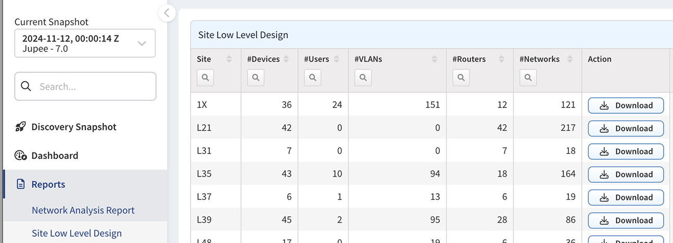Click the search icon under #Devices column
This screenshot has height=243, width=673.
click(256, 78)
